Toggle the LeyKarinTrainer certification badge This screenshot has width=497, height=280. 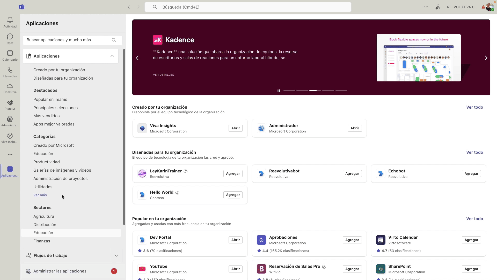(185, 171)
